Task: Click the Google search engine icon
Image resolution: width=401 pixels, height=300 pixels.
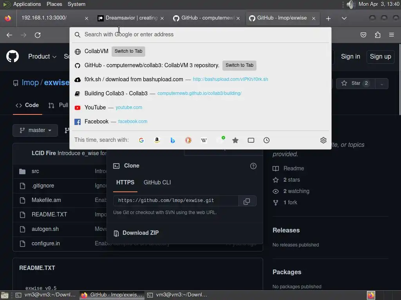Action: point(141,140)
